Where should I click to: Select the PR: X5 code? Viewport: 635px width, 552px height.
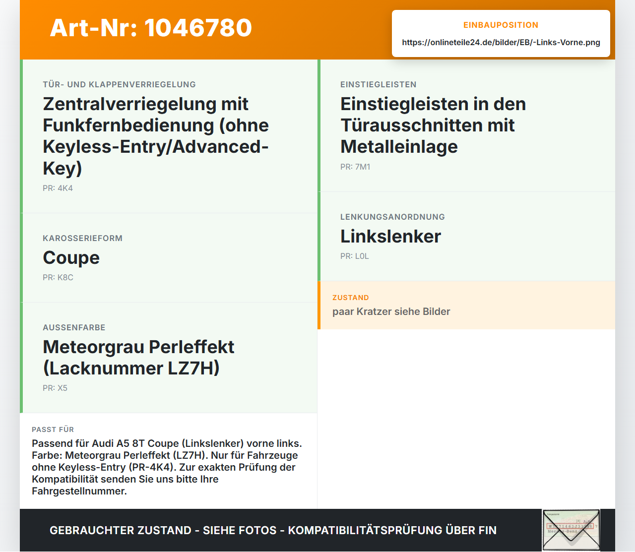coord(55,388)
